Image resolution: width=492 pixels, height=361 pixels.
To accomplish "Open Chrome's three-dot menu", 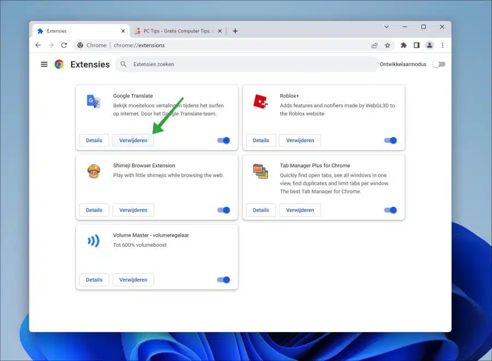I will [442, 45].
